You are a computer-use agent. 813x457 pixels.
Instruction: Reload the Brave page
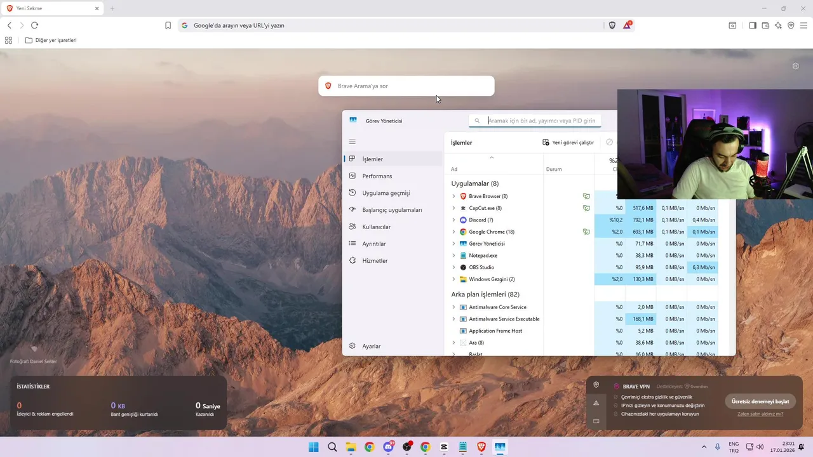coord(34,25)
